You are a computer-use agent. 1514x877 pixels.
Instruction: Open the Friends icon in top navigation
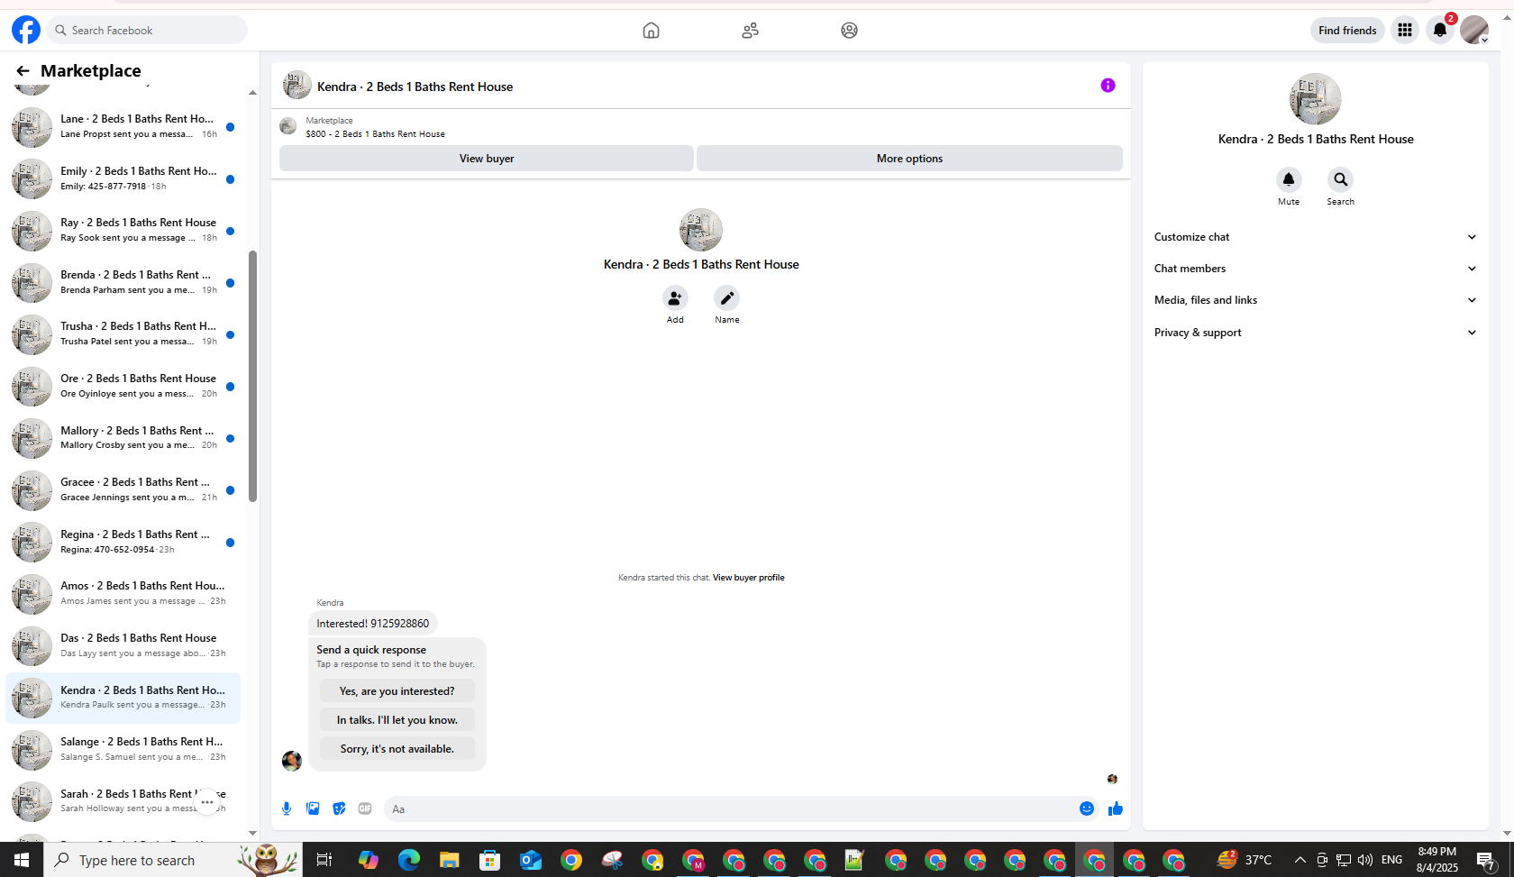(x=750, y=31)
